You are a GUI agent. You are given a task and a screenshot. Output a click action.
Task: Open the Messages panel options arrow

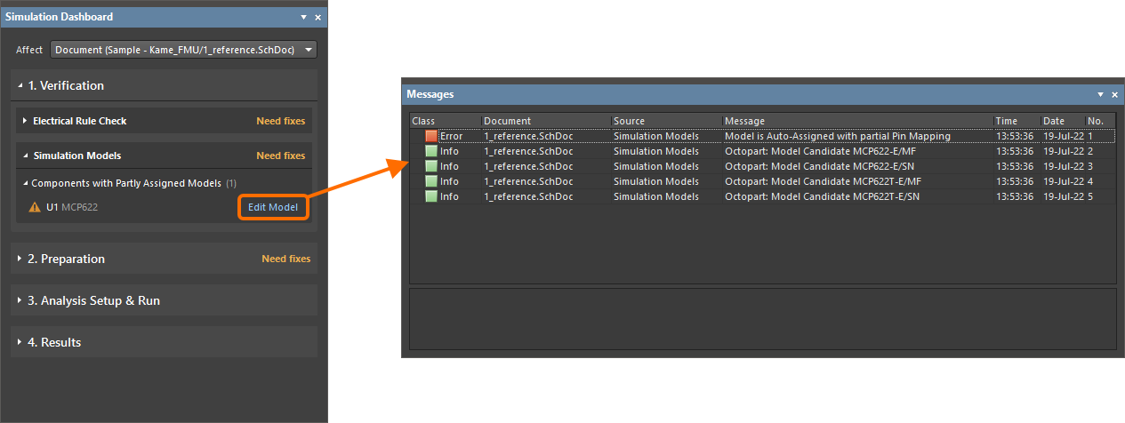point(1100,94)
